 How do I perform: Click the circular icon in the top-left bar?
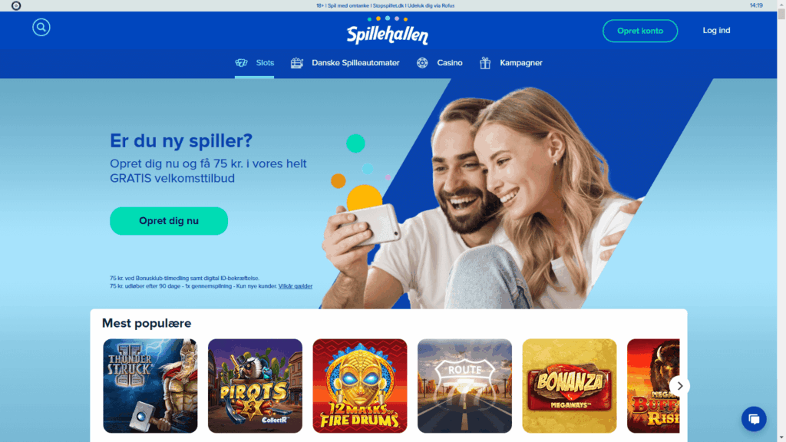click(x=16, y=5)
